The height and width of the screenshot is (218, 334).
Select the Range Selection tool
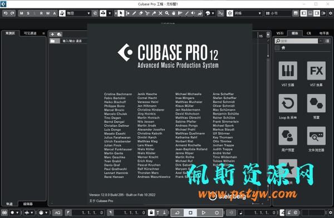[x=127, y=13]
